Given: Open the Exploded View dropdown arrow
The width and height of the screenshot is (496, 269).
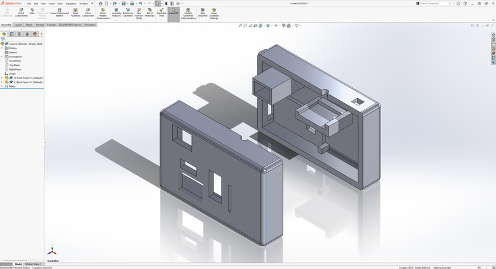Looking at the screenshot, I should [161, 20].
